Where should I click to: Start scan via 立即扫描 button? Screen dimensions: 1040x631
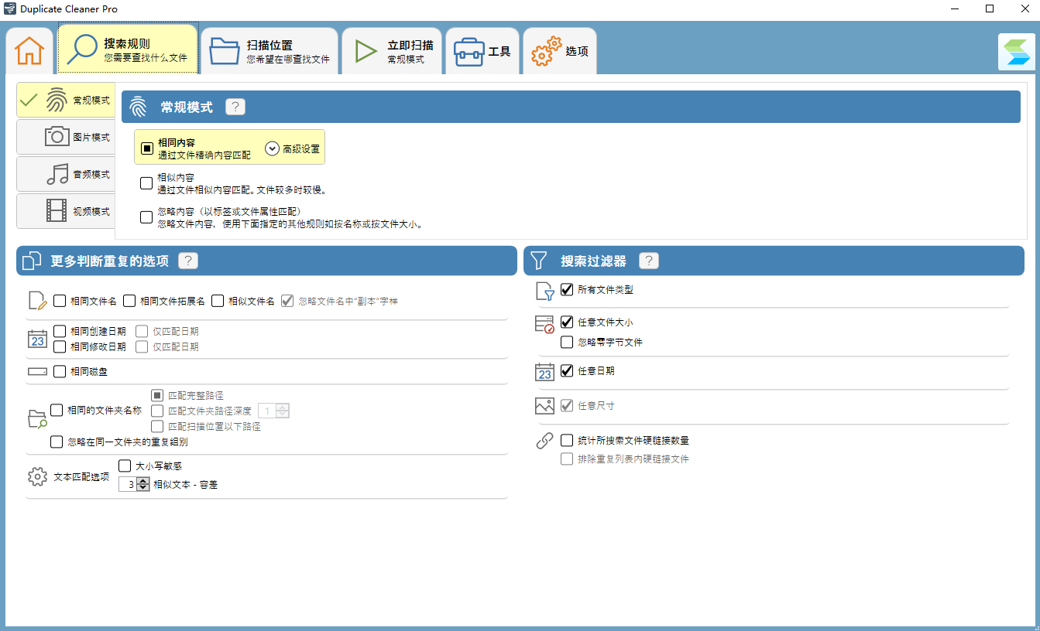click(x=392, y=51)
